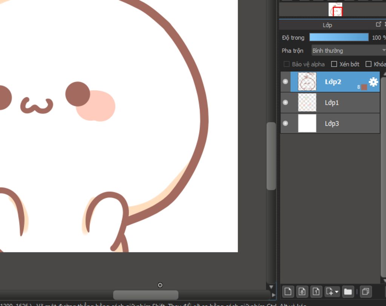Viewport: 386px width, 306px height.
Task: Click the Lớp panel title
Action: tap(328, 25)
